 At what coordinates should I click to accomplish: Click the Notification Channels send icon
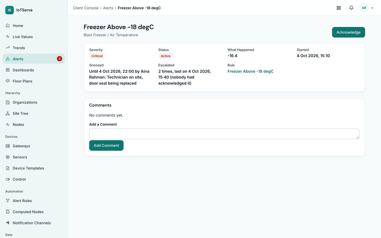(8, 223)
